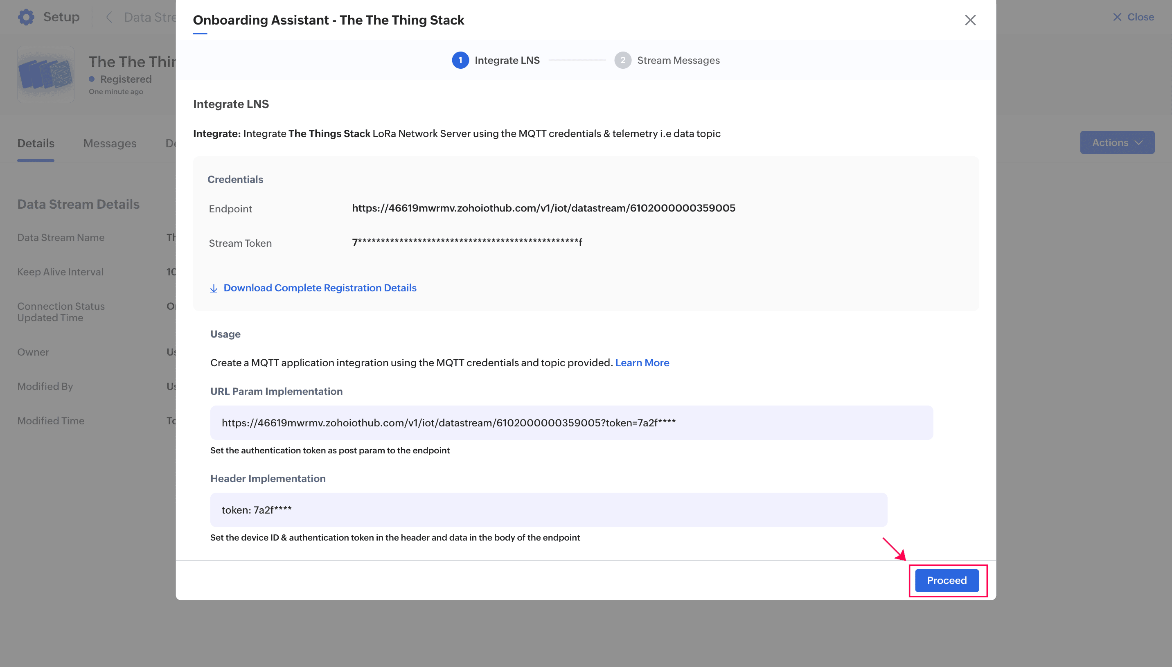Click the download icon before Registration Details
The width and height of the screenshot is (1172, 667).
[214, 288]
